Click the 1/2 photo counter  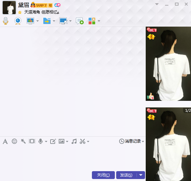(188, 110)
